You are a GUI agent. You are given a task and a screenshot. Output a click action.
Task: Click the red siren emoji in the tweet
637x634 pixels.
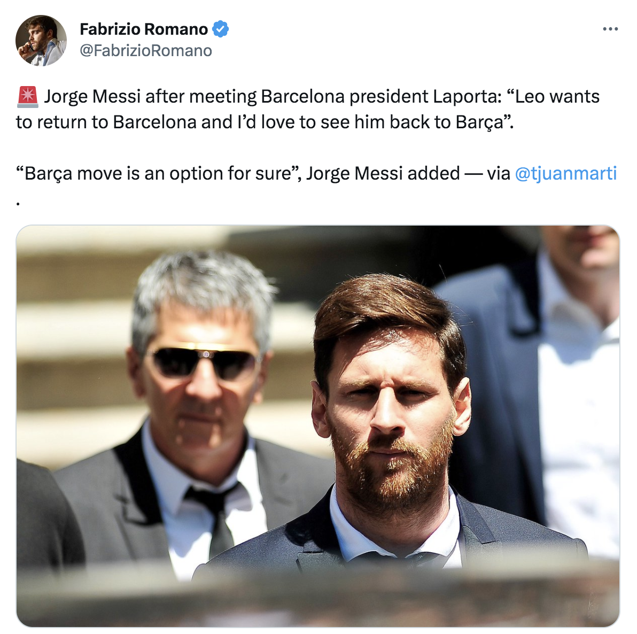tap(28, 97)
